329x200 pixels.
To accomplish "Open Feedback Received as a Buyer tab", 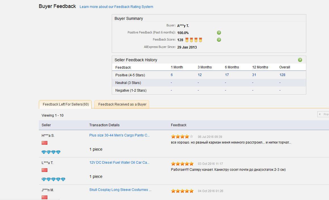I will tap(122, 104).
